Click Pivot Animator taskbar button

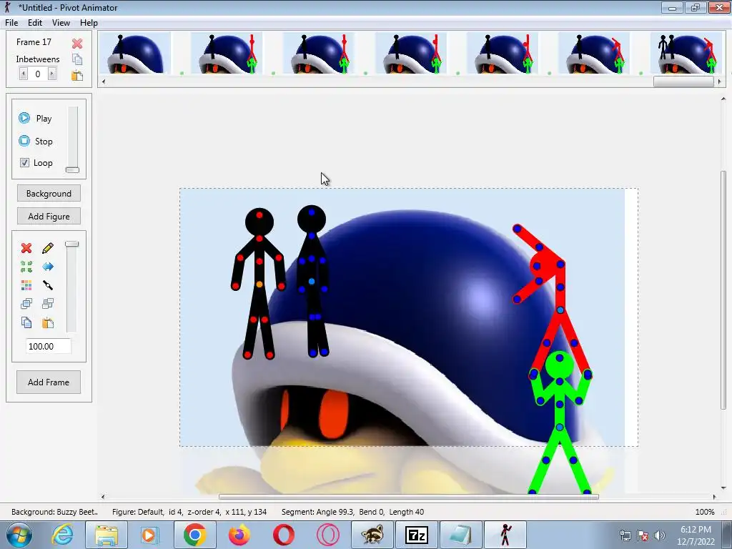click(505, 535)
